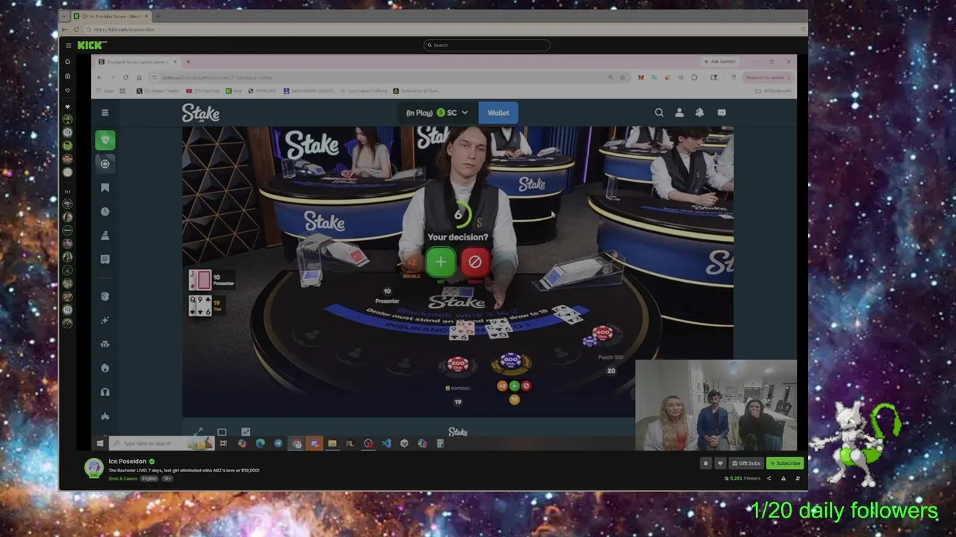This screenshot has height=537, width=956.
Task: Click the fullscreen expand icon below game
Action: coord(199,432)
